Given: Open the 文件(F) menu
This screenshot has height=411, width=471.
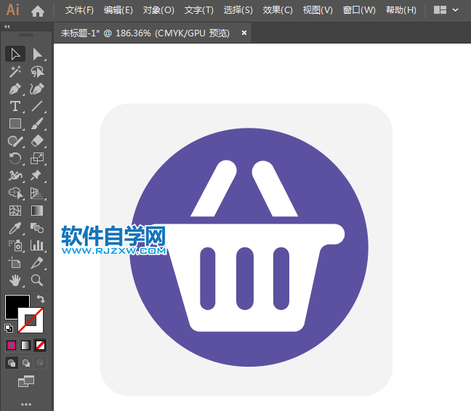Looking at the screenshot, I should click(79, 10).
